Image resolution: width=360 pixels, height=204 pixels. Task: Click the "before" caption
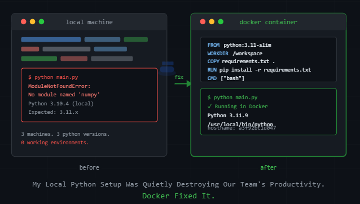coord(89,167)
